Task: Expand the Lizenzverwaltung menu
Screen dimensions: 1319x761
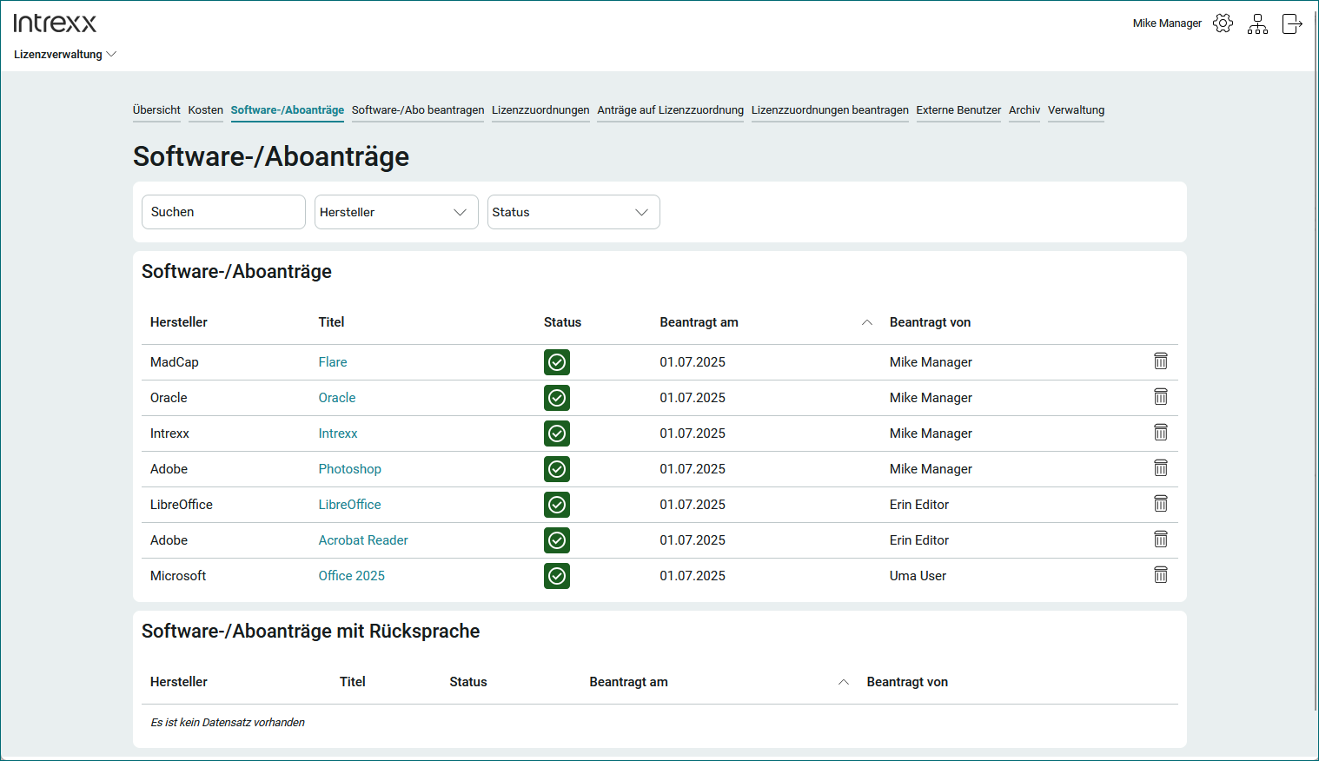Action: tap(65, 54)
